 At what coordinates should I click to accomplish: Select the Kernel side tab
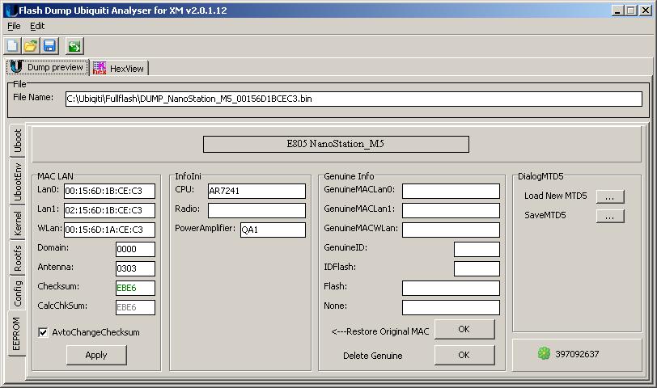click(x=17, y=222)
